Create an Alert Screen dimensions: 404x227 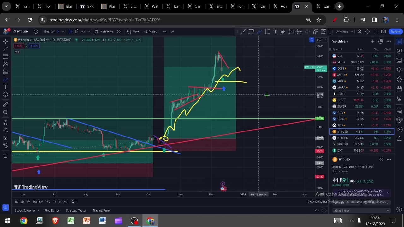coord(133,32)
